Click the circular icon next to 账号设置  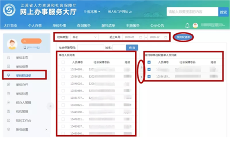click(x=9, y=129)
